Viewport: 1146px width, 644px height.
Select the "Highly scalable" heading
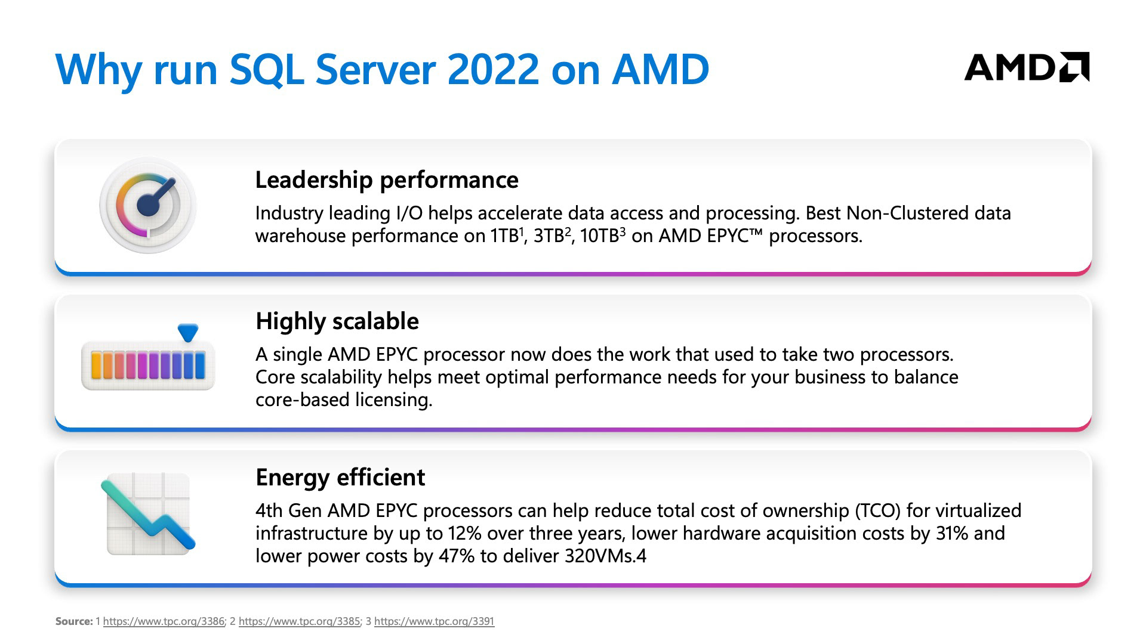(x=337, y=321)
